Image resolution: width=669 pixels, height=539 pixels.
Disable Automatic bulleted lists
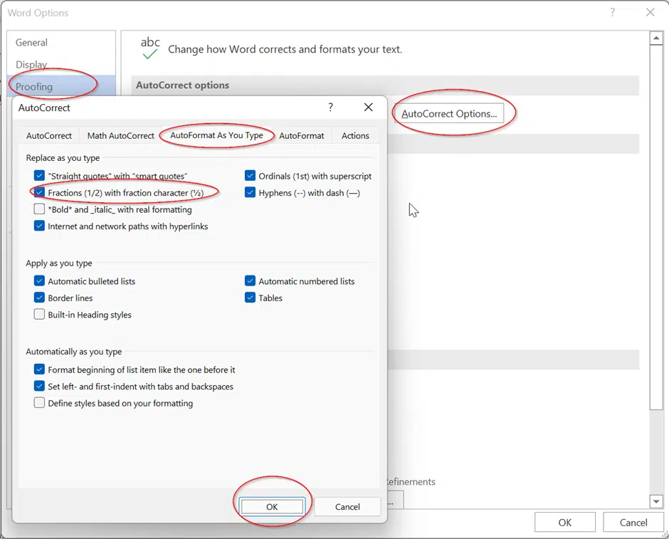39,281
